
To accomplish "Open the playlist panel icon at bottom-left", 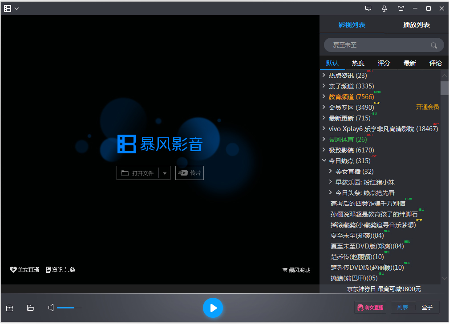I will pyautogui.click(x=9, y=308).
